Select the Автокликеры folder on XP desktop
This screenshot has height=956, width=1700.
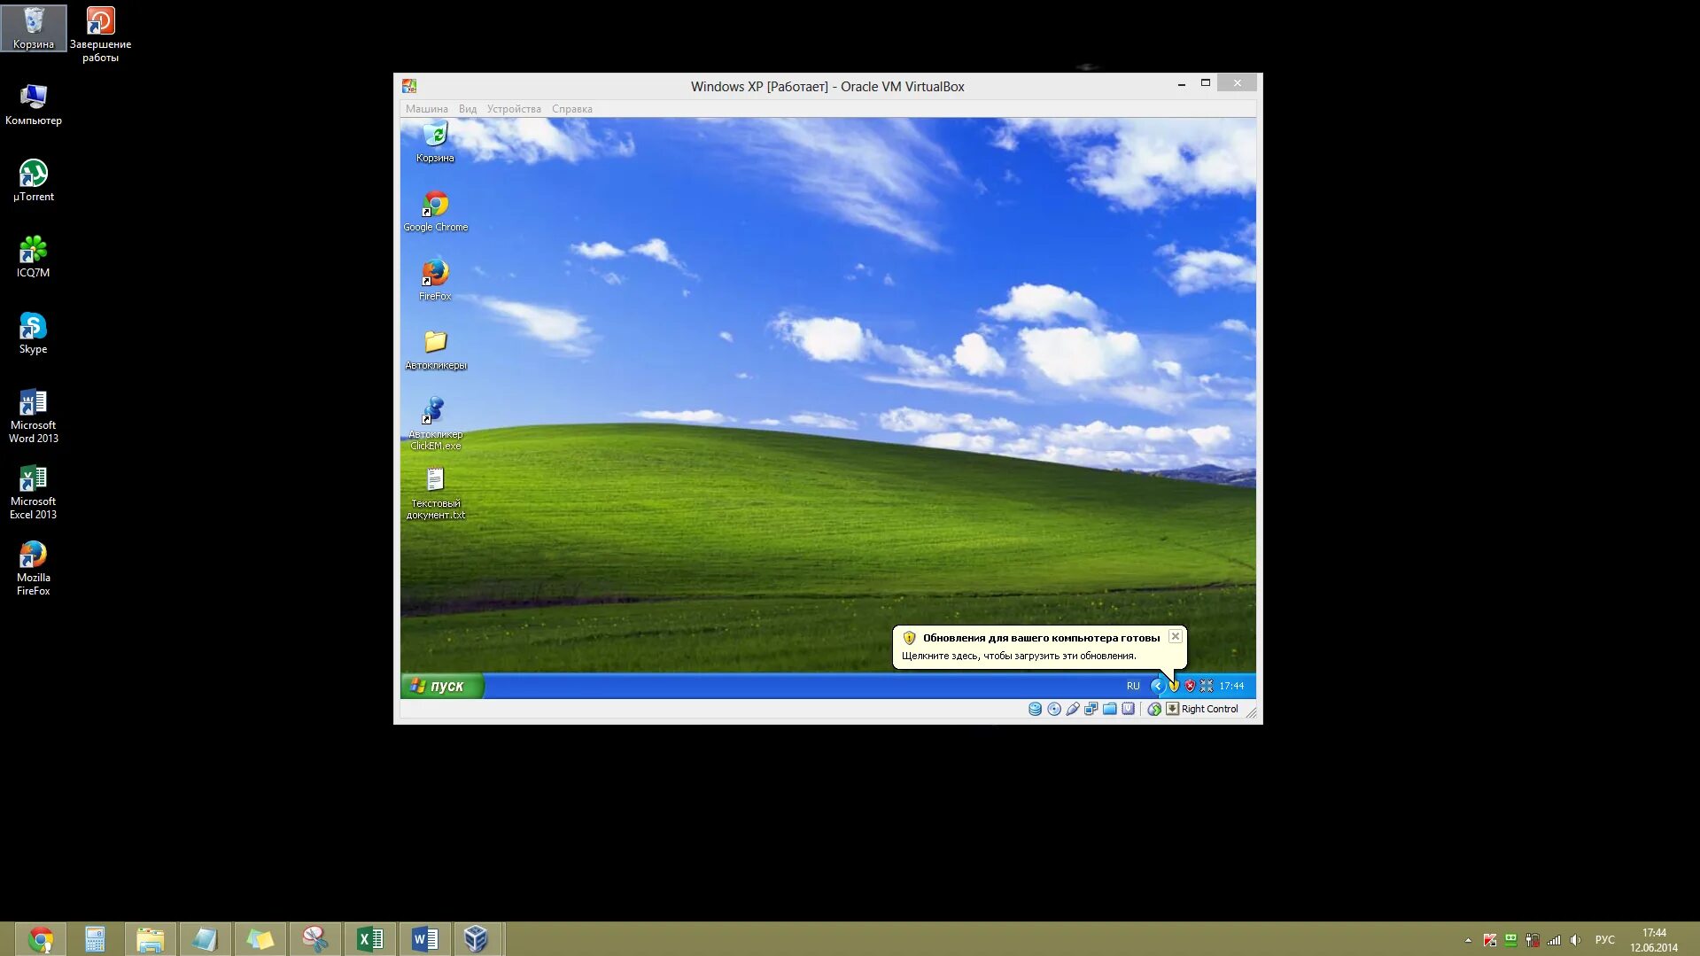point(435,350)
